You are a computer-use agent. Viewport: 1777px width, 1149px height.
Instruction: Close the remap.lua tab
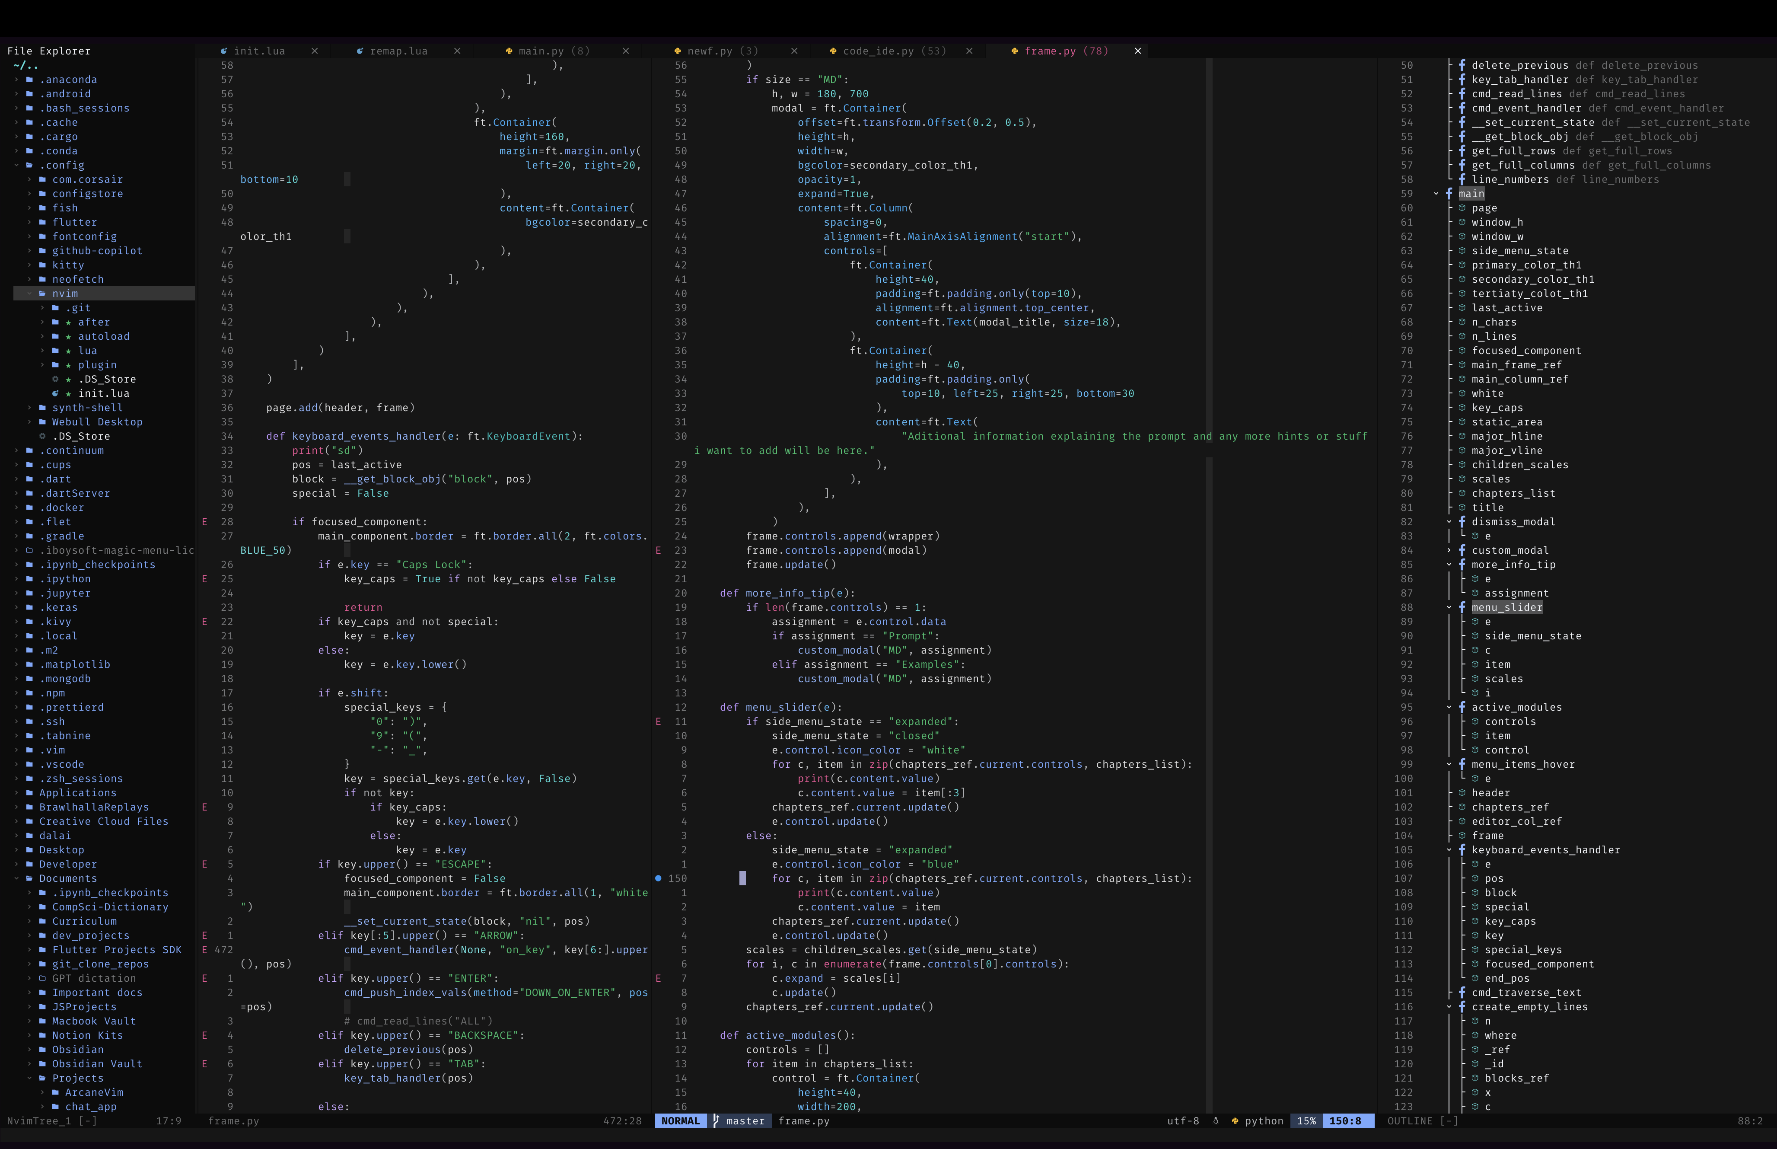pyautogui.click(x=457, y=51)
